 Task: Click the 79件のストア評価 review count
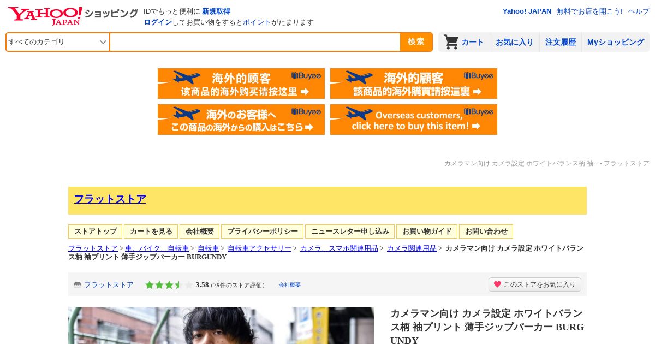click(x=238, y=285)
